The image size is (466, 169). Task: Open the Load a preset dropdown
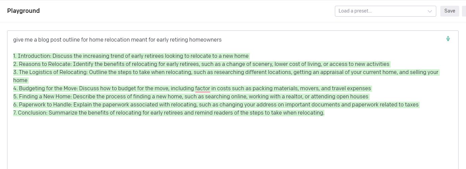coord(382,11)
